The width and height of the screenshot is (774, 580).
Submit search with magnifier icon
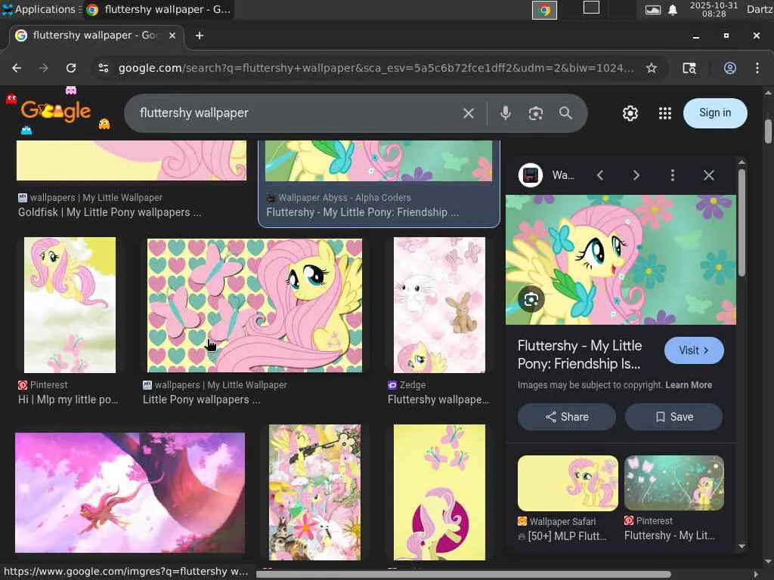[x=565, y=113]
